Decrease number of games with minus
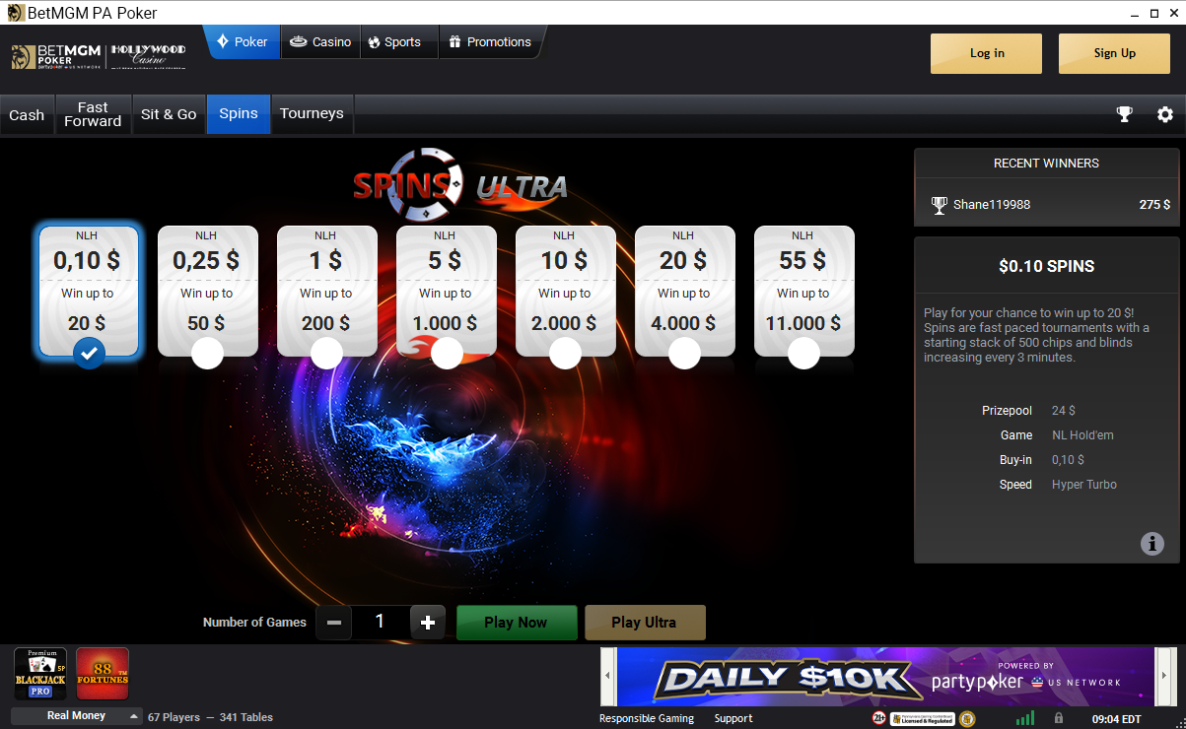This screenshot has height=729, width=1186. tap(334, 623)
